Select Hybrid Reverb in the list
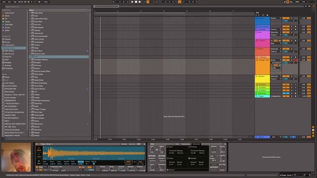317x178 pixels. tap(40, 89)
